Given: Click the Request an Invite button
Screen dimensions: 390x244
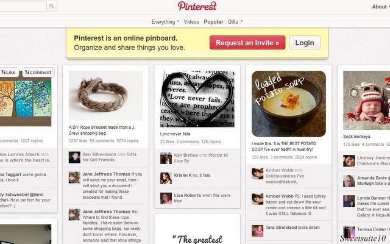Looking at the screenshot, I should pyautogui.click(x=247, y=43).
